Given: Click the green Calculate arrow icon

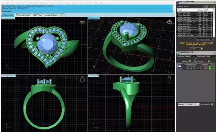Looking at the screenshot, I should tap(202, 49).
